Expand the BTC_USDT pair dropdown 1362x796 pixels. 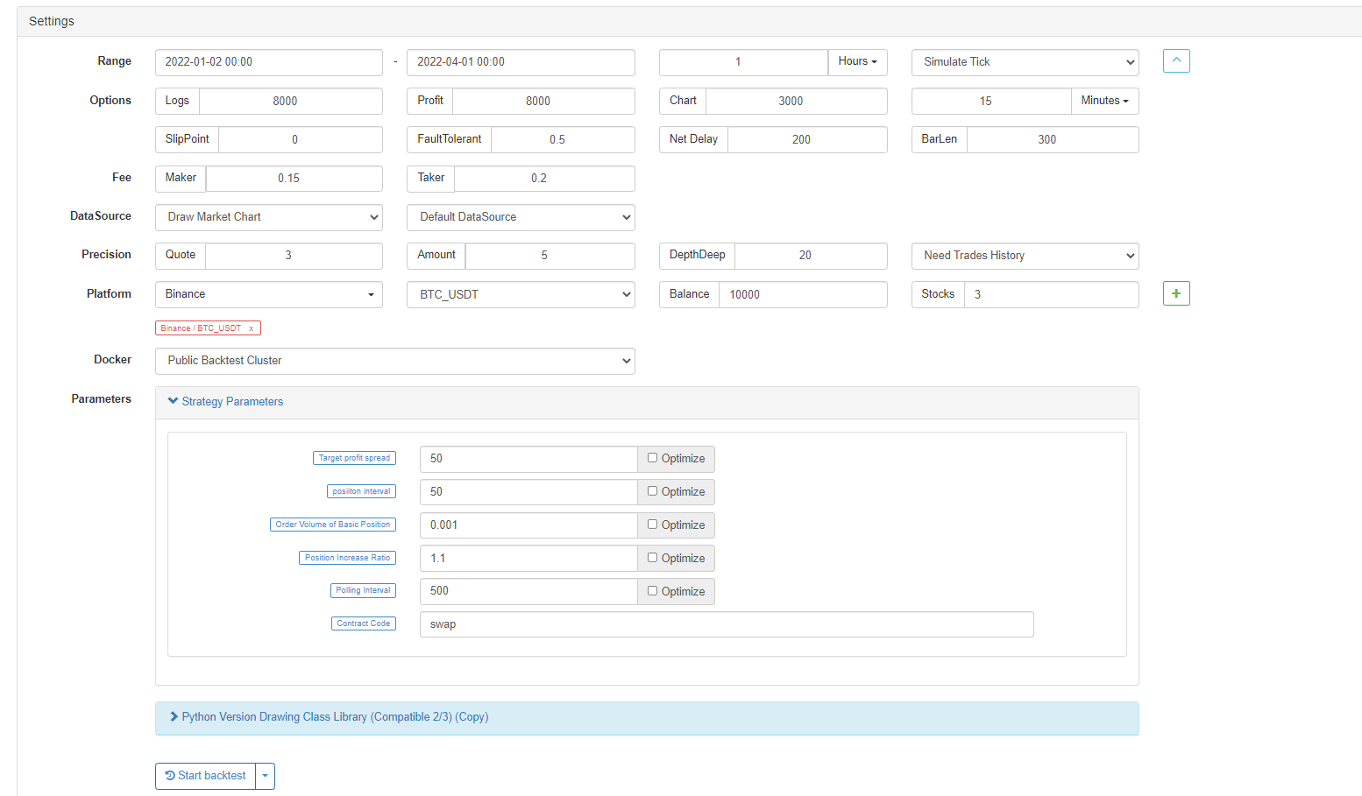(521, 294)
